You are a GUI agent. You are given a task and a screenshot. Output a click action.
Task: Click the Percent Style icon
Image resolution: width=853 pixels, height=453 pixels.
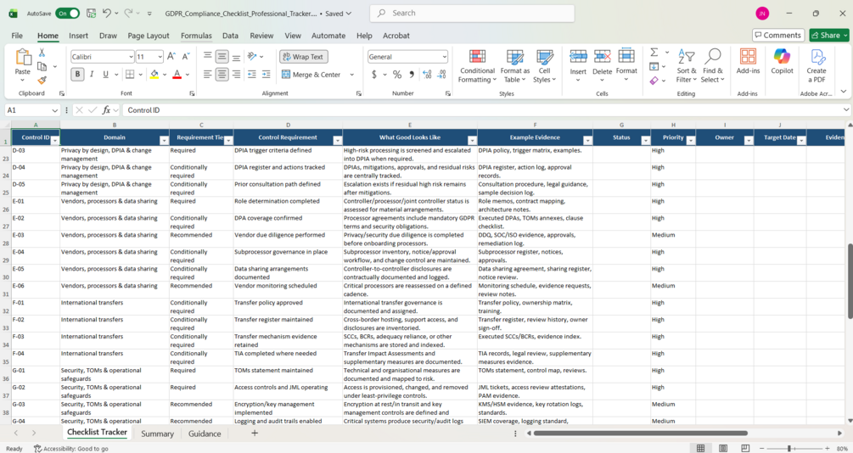pyautogui.click(x=398, y=75)
